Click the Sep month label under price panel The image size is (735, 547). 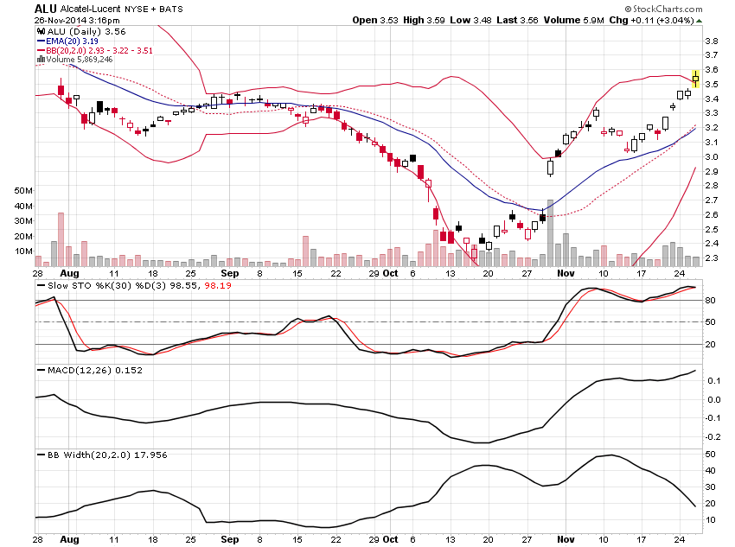coord(230,273)
